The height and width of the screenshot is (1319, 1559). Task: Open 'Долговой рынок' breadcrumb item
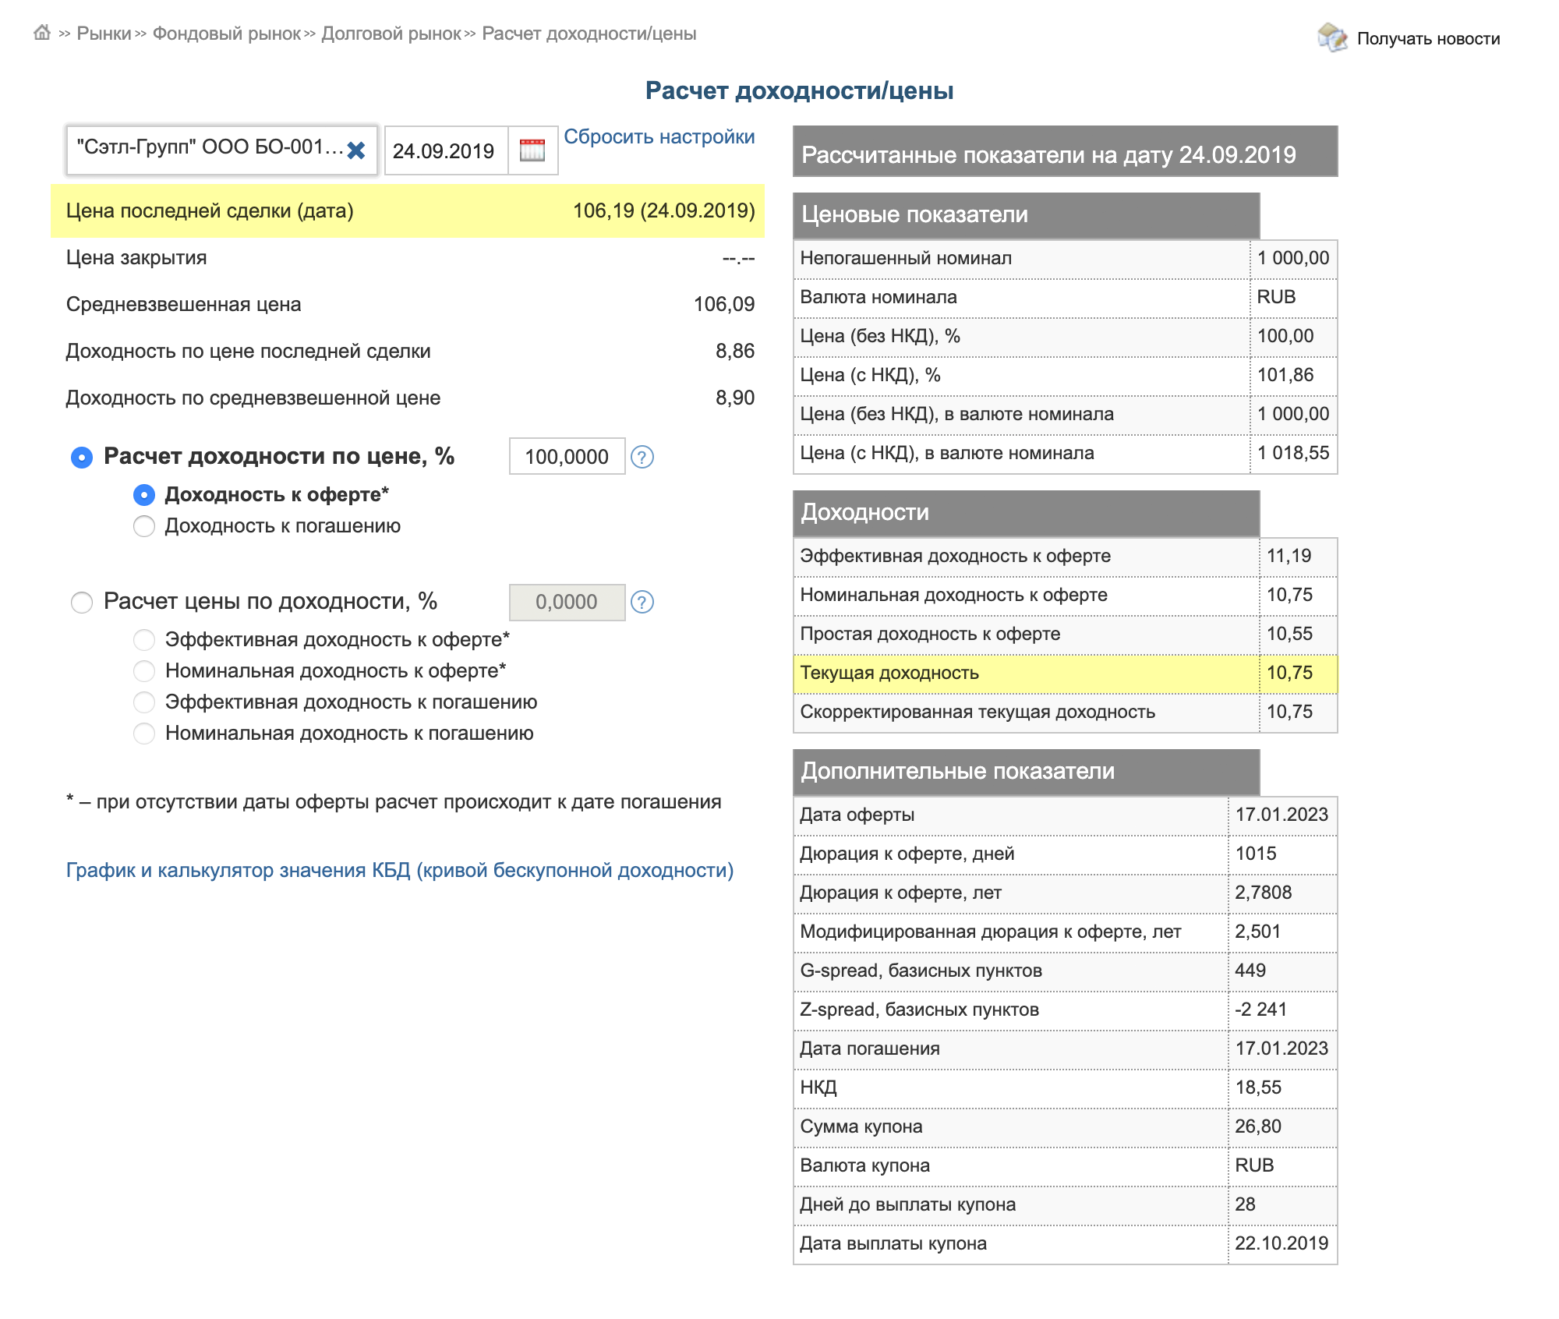(391, 34)
